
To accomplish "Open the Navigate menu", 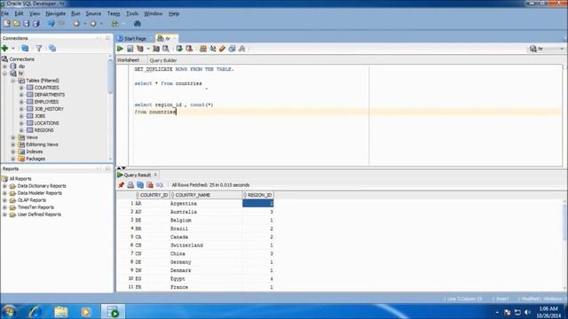I will pos(55,13).
